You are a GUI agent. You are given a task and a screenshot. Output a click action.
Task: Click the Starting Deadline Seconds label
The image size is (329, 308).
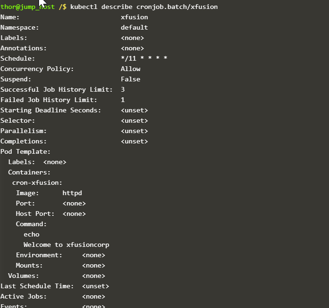click(50, 111)
